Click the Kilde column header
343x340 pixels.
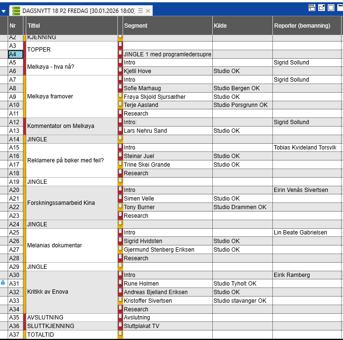click(242, 26)
